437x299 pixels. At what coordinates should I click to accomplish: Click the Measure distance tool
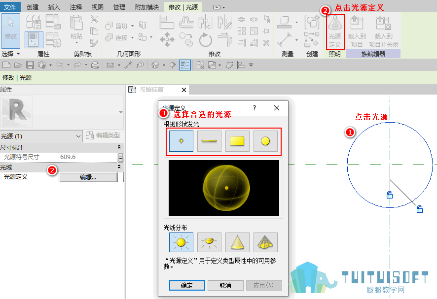285,39
